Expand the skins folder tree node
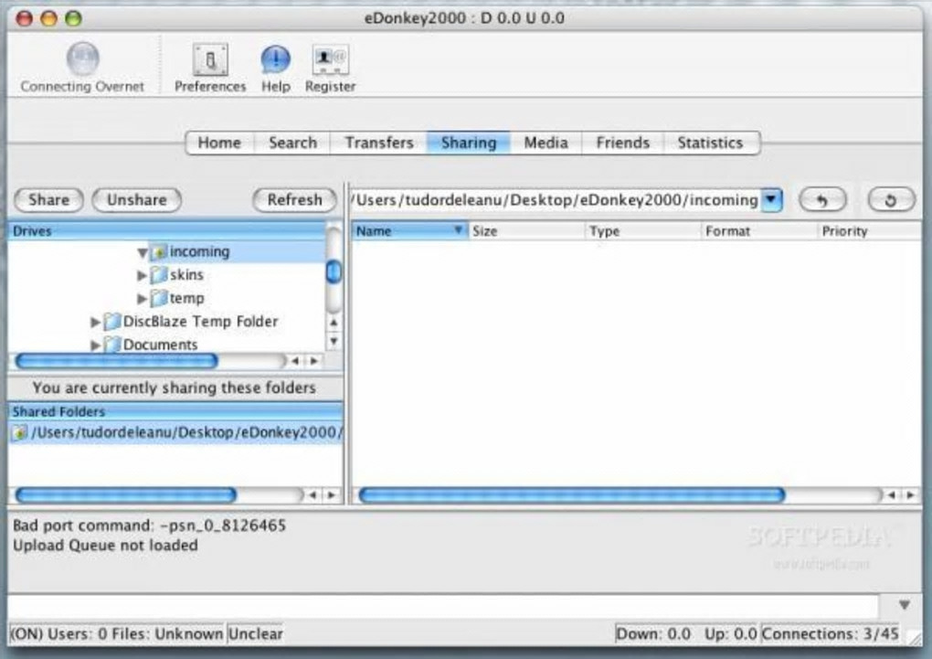Image resolution: width=932 pixels, height=659 pixels. coord(142,275)
